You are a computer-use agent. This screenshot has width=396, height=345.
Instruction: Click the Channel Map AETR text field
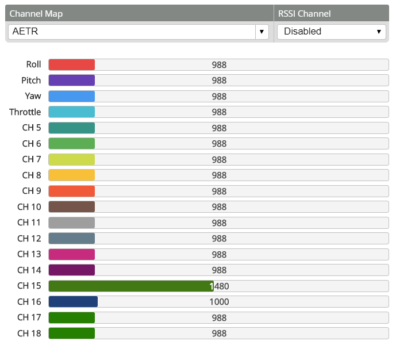pos(132,32)
